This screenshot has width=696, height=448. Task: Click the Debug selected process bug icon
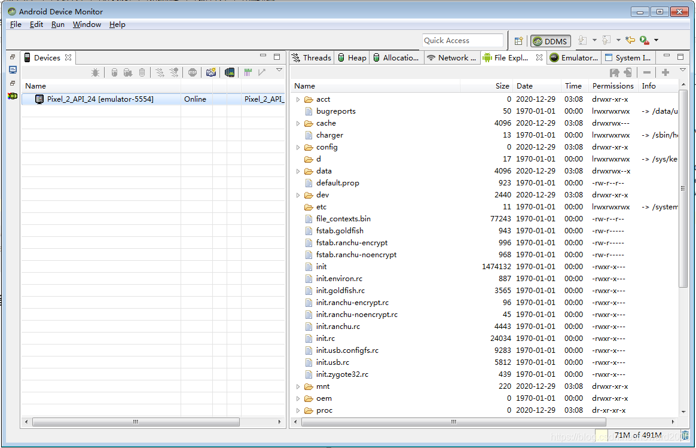[x=95, y=72]
